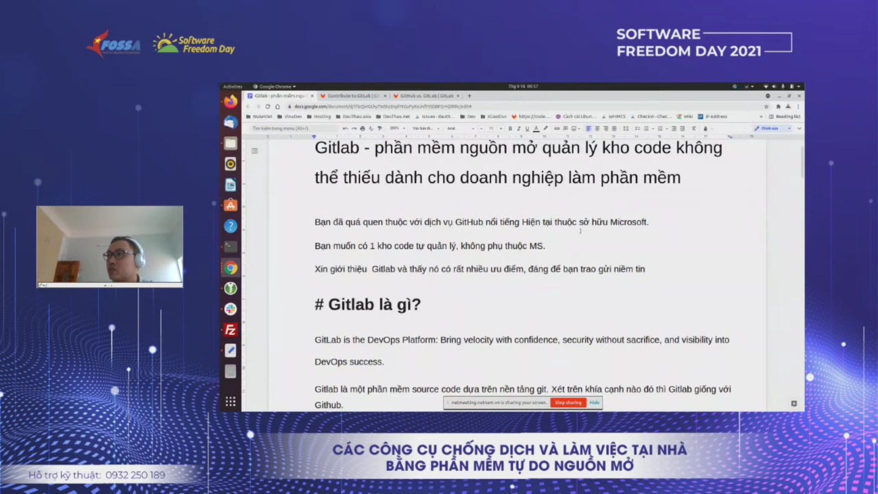Expand the bulleted list dropdown arrow
The width and height of the screenshot is (878, 494).
pyautogui.click(x=653, y=129)
